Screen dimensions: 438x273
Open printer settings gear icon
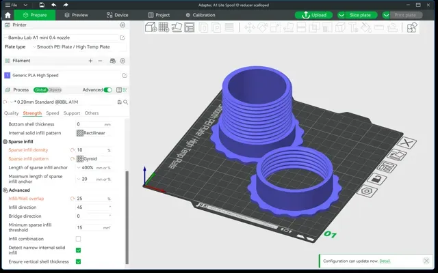point(123,25)
